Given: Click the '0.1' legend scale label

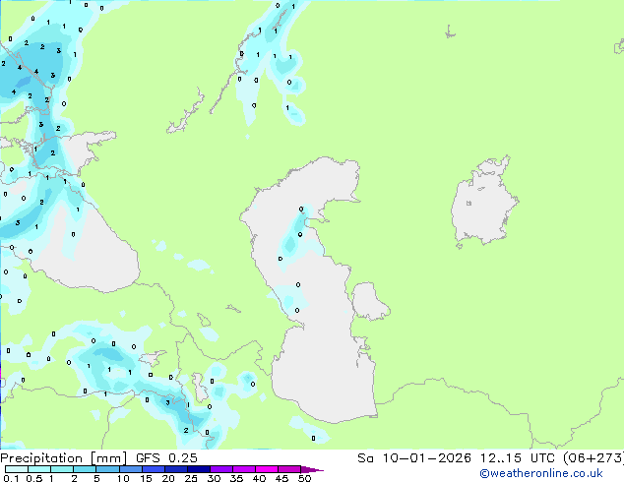Looking at the screenshot, I should [11, 478].
